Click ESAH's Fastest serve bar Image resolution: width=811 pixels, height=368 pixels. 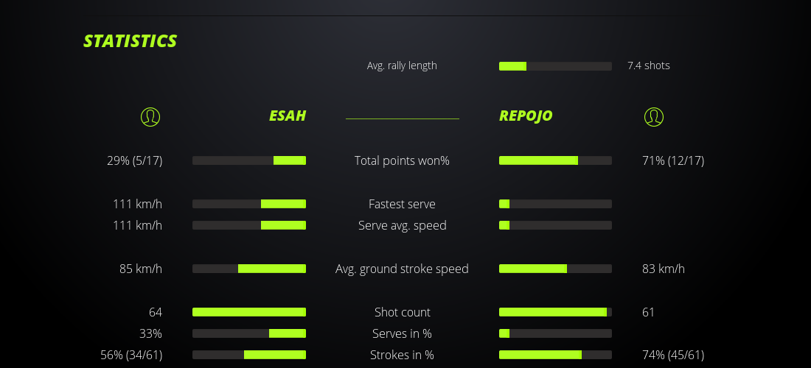[x=249, y=204]
